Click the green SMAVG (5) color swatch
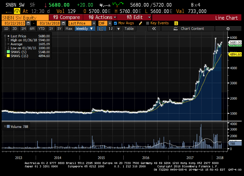The image size is (244, 176). pos(8,52)
